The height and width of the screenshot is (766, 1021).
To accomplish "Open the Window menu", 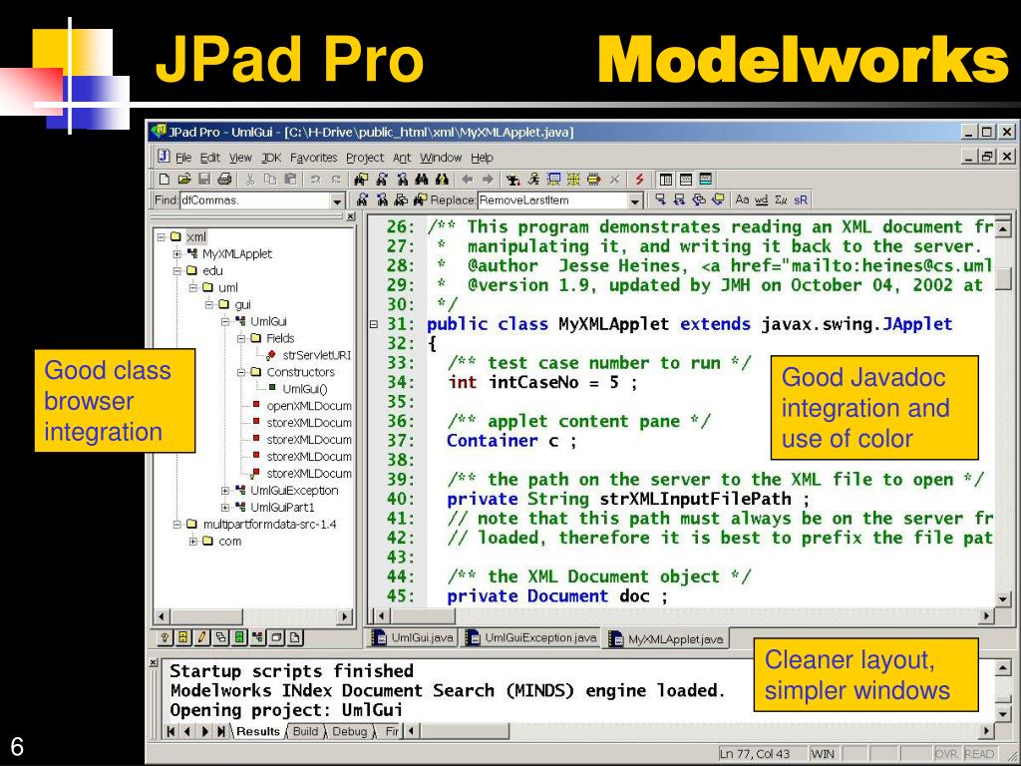I will [x=441, y=158].
